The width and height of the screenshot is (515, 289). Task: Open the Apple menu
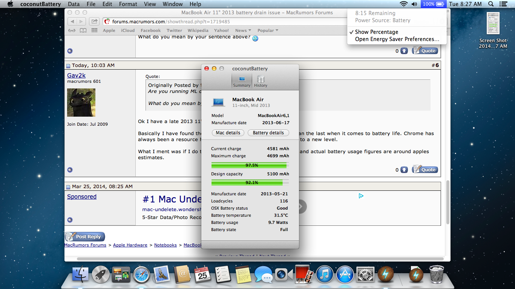tap(10, 4)
